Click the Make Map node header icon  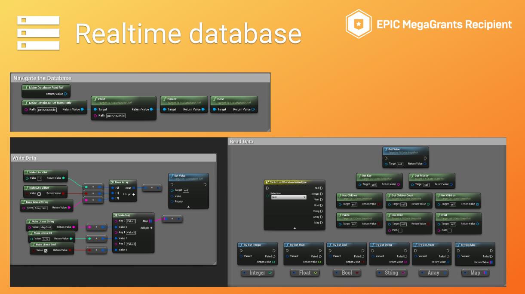click(x=116, y=215)
